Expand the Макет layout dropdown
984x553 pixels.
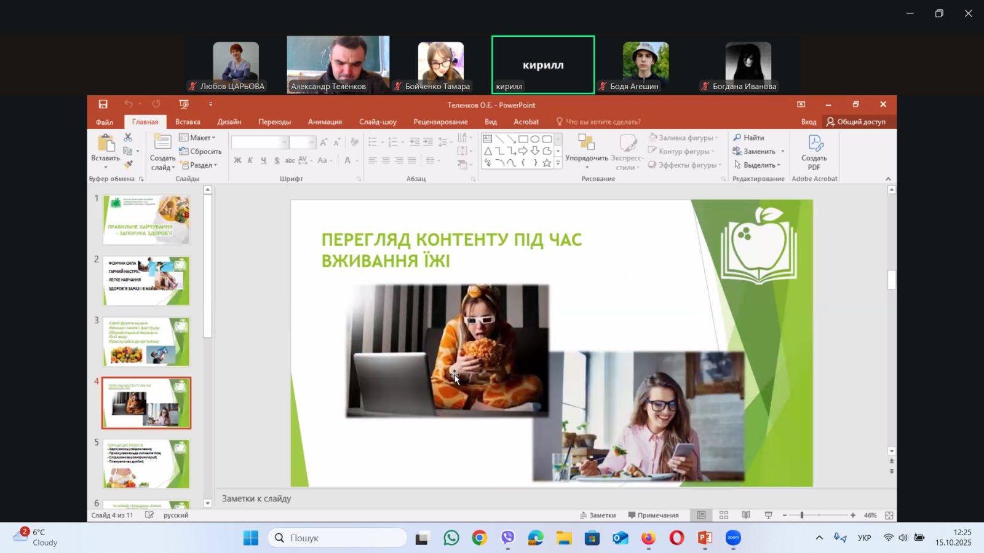point(198,138)
